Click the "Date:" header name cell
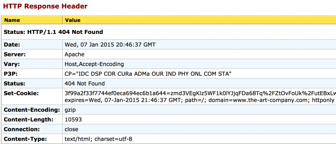The height and width of the screenshot is (144, 336). (x=12, y=44)
